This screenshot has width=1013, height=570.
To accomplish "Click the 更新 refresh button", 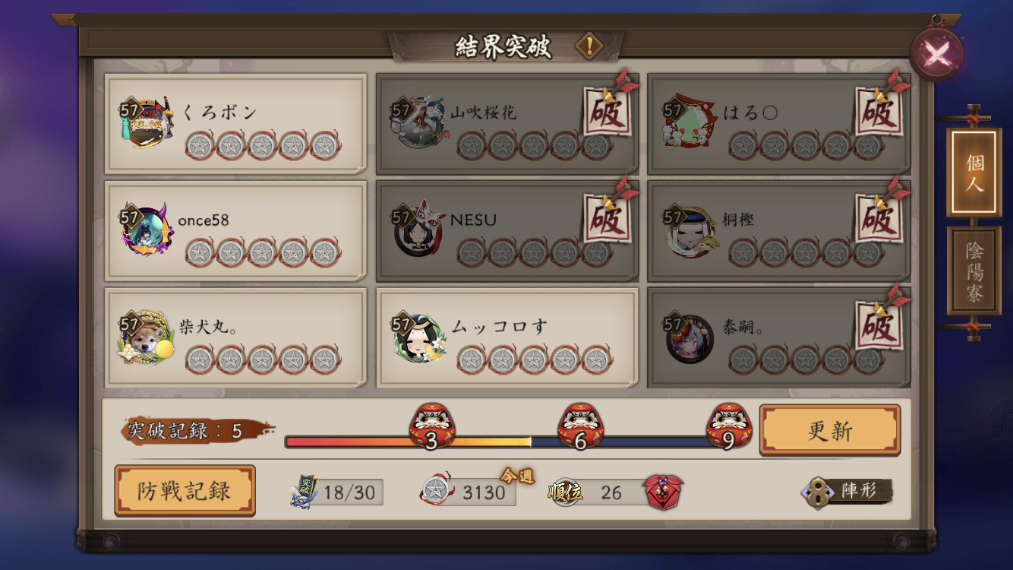I will tap(830, 431).
